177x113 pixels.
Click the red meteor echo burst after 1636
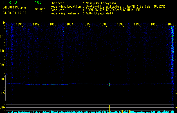[110, 84]
